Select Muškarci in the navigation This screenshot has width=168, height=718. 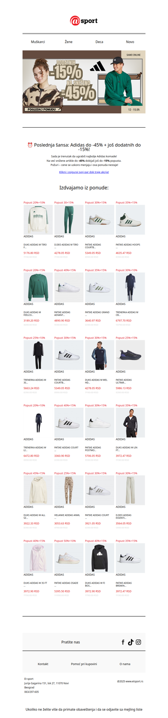(38, 42)
